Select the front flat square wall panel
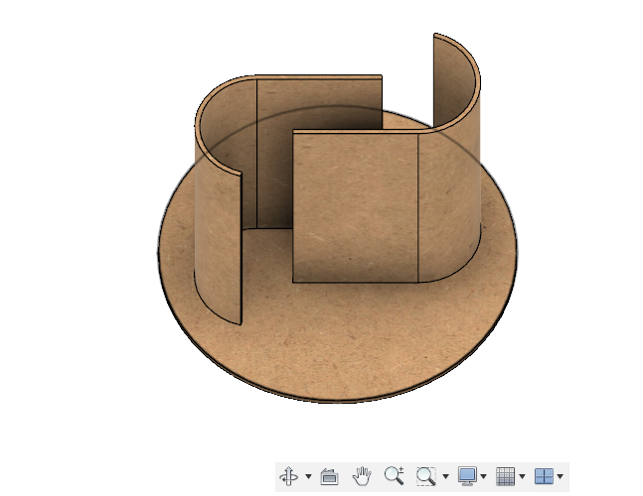The width and height of the screenshot is (643, 496). coord(356,207)
